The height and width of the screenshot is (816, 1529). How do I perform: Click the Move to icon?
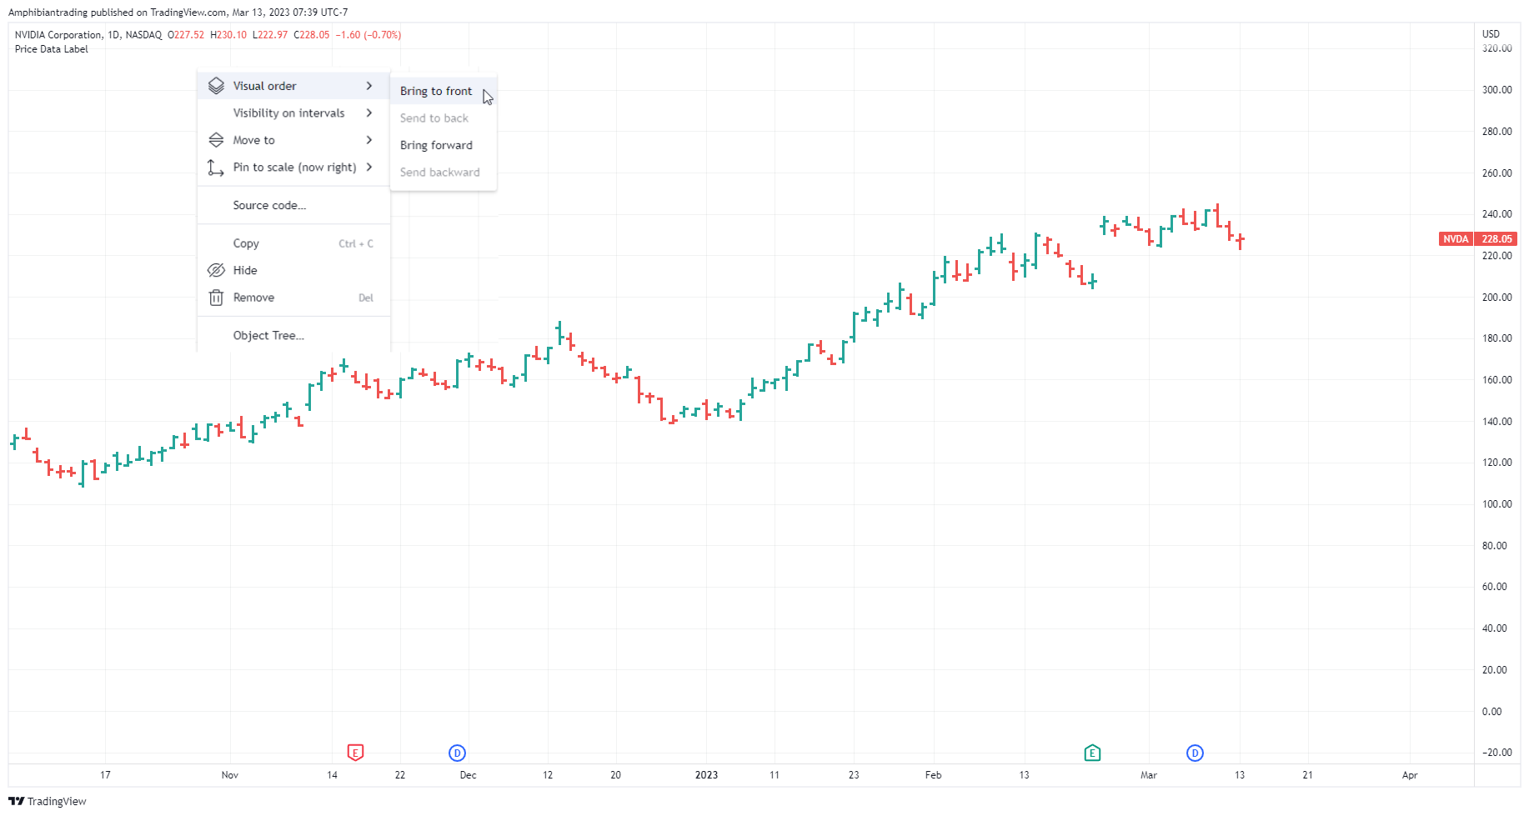pos(216,140)
